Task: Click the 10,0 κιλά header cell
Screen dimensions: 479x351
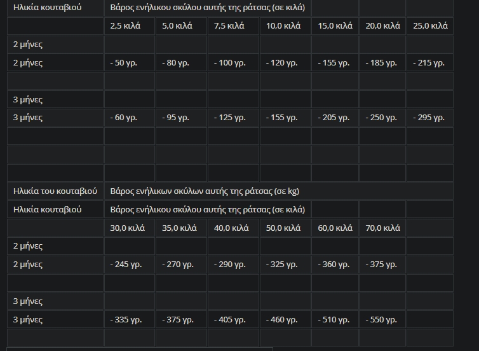Action: [x=285, y=26]
